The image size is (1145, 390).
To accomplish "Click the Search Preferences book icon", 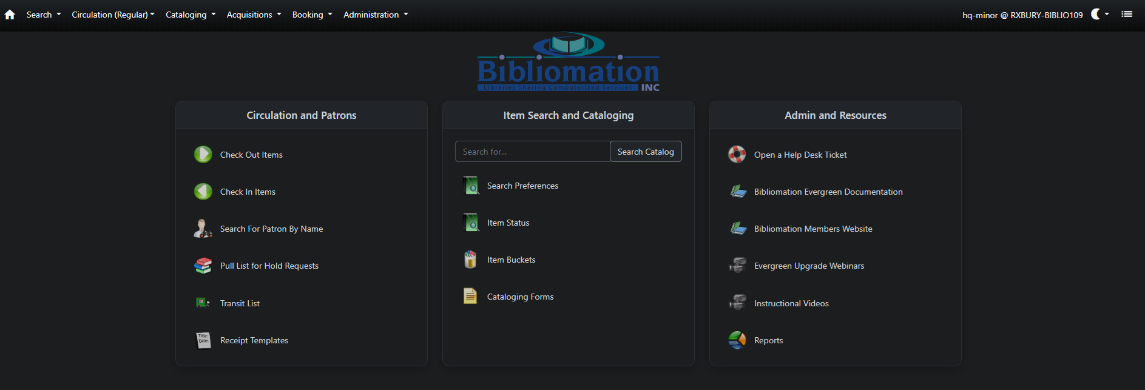I will (x=470, y=186).
